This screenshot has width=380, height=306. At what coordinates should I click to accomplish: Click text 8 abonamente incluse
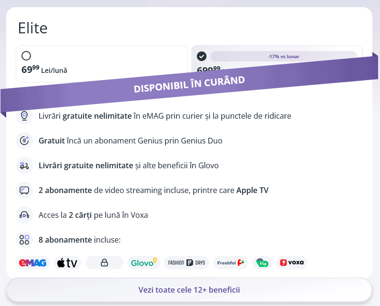pyautogui.click(x=80, y=240)
